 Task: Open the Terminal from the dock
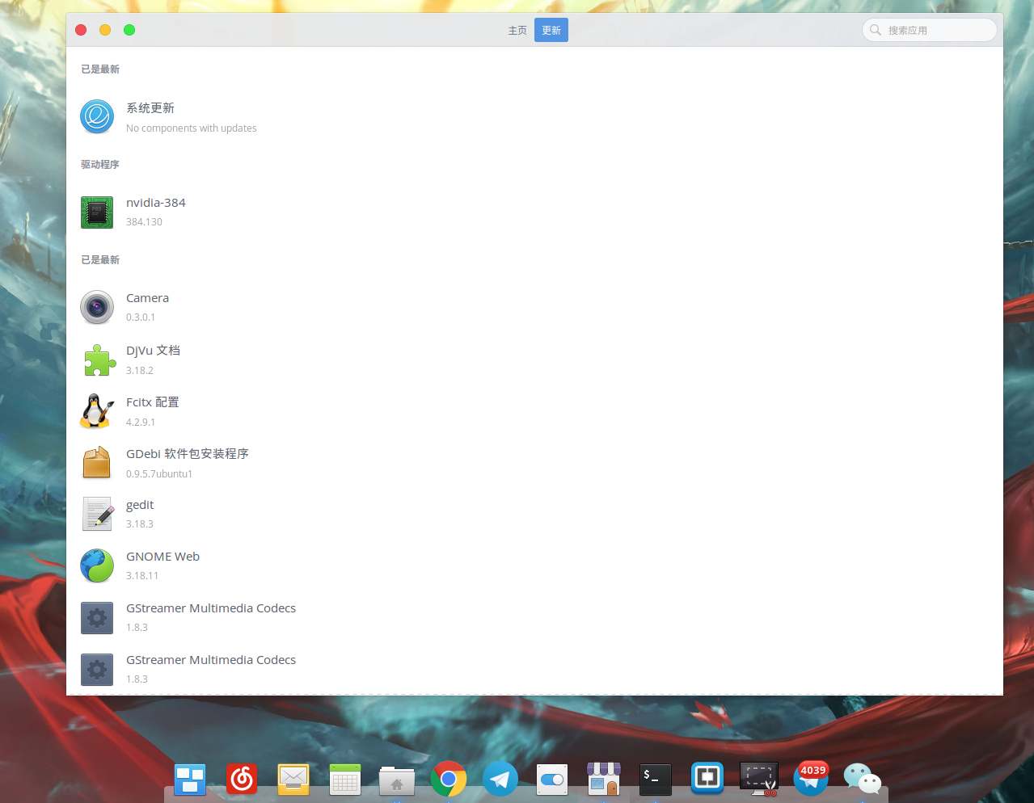(x=656, y=780)
